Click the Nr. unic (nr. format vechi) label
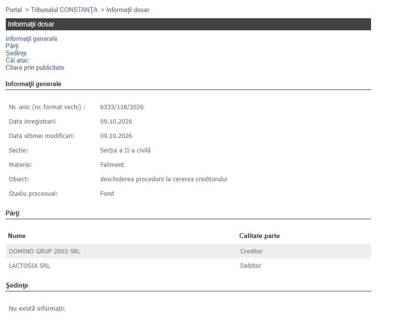The width and height of the screenshot is (397, 326). (47, 107)
